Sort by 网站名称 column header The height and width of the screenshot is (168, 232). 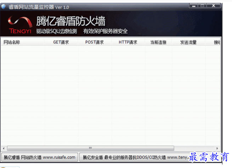tap(22, 42)
